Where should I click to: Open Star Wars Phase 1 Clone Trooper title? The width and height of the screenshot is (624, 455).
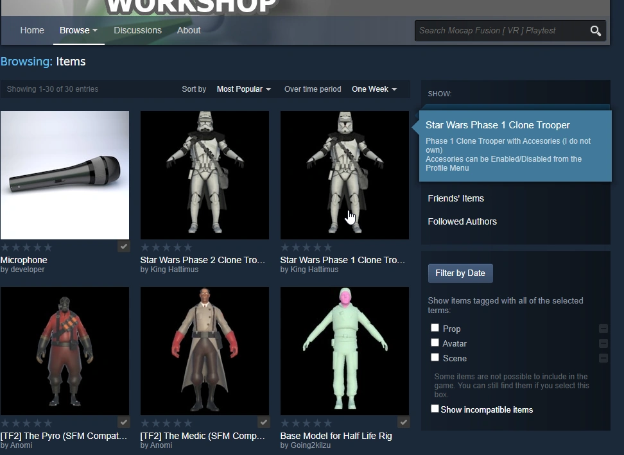click(x=343, y=260)
